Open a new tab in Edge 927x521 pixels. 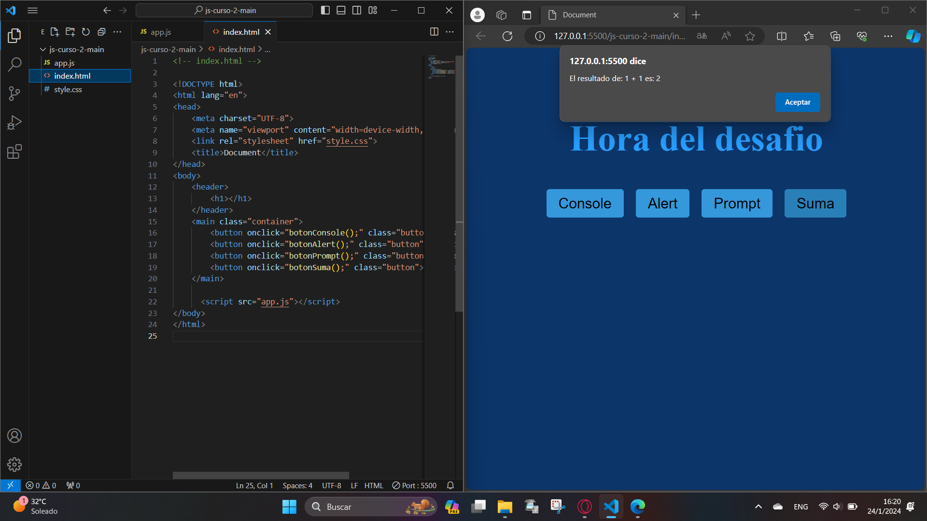696,15
